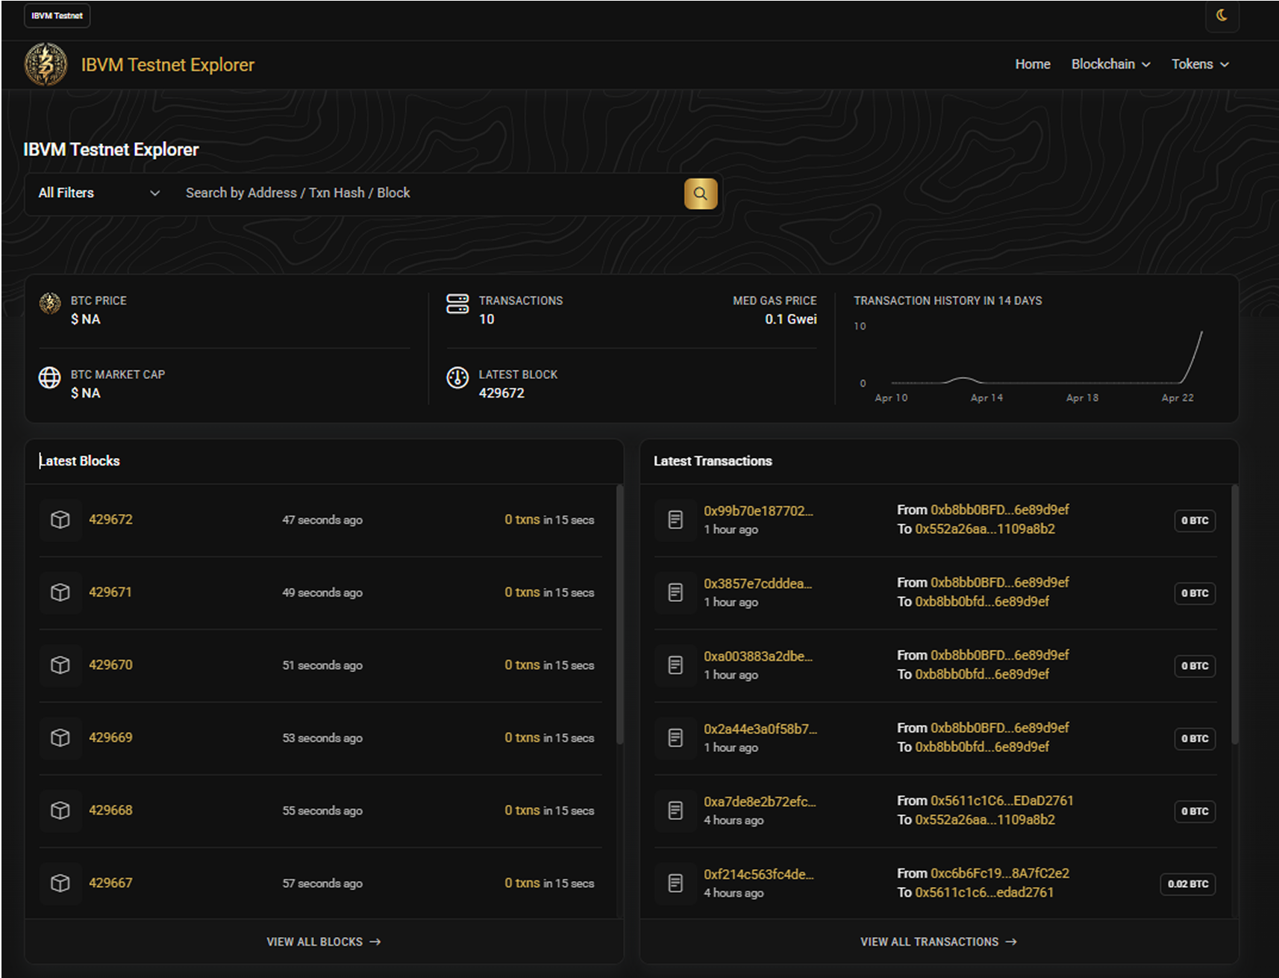Screen dimensions: 1279x978
Task: Click the IBVM coin logo in header
Action: (x=46, y=65)
